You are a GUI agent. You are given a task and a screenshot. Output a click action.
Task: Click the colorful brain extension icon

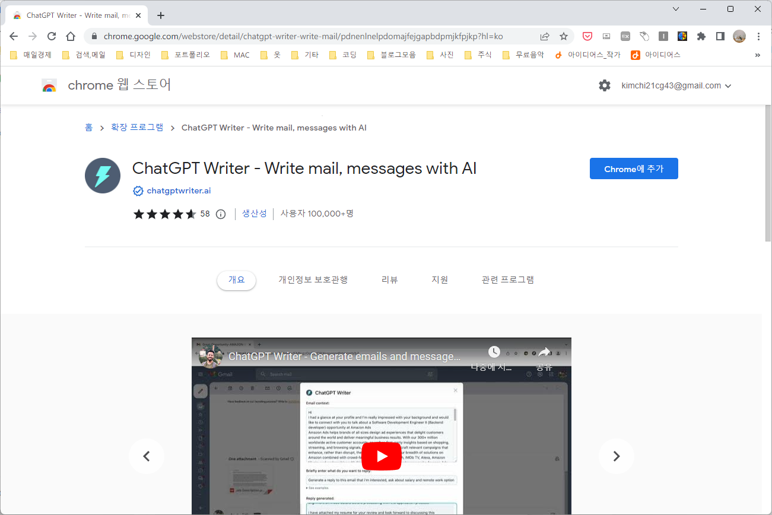[x=682, y=36]
